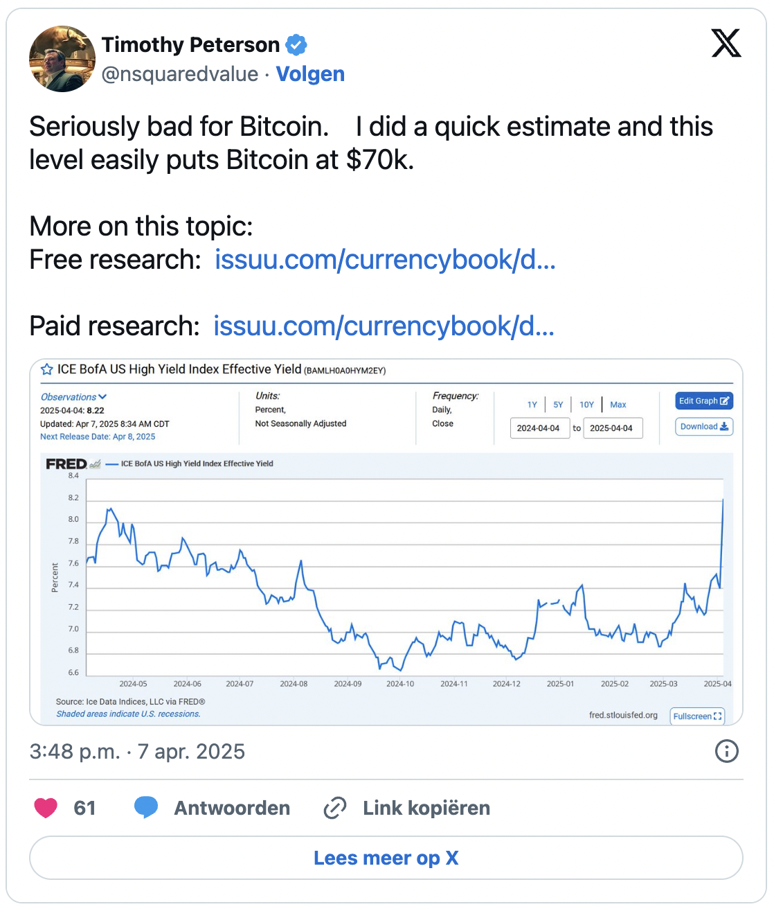Screen dimensions: 774x909
Task: Click the Download button
Action: [x=703, y=427]
